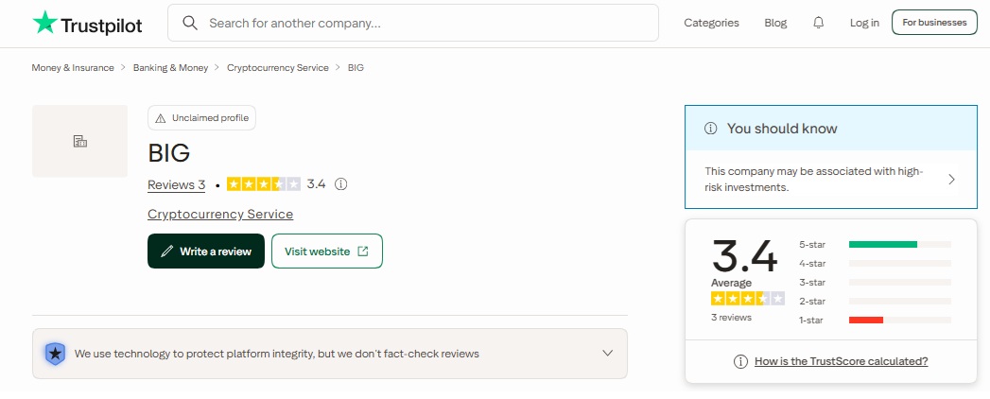Filter reviews by 5-star bar
Screen dimensions: 990x399
875,244
